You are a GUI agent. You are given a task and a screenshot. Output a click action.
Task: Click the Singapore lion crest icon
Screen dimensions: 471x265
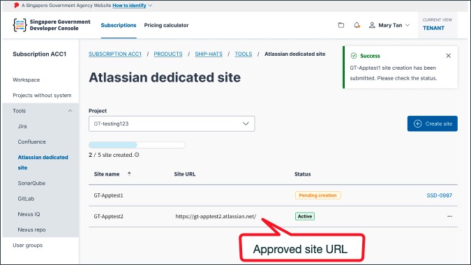point(16,5)
